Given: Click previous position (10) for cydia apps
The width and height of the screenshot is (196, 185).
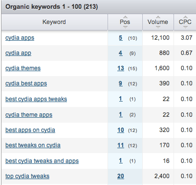Looking at the screenshot, I should tap(132, 38).
